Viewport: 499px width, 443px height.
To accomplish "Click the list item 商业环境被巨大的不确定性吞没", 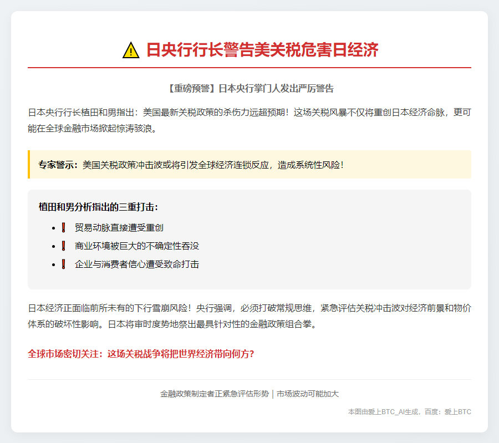I will point(137,246).
